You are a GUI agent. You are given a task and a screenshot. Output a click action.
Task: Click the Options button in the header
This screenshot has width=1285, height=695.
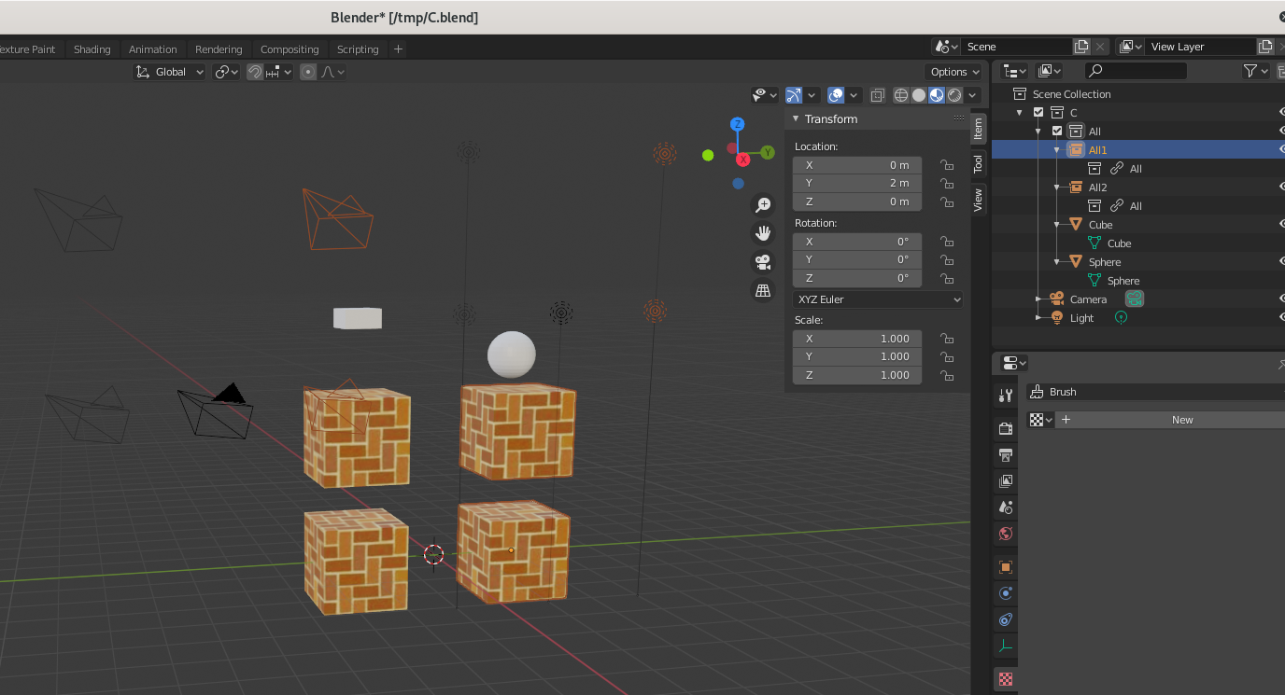953,71
